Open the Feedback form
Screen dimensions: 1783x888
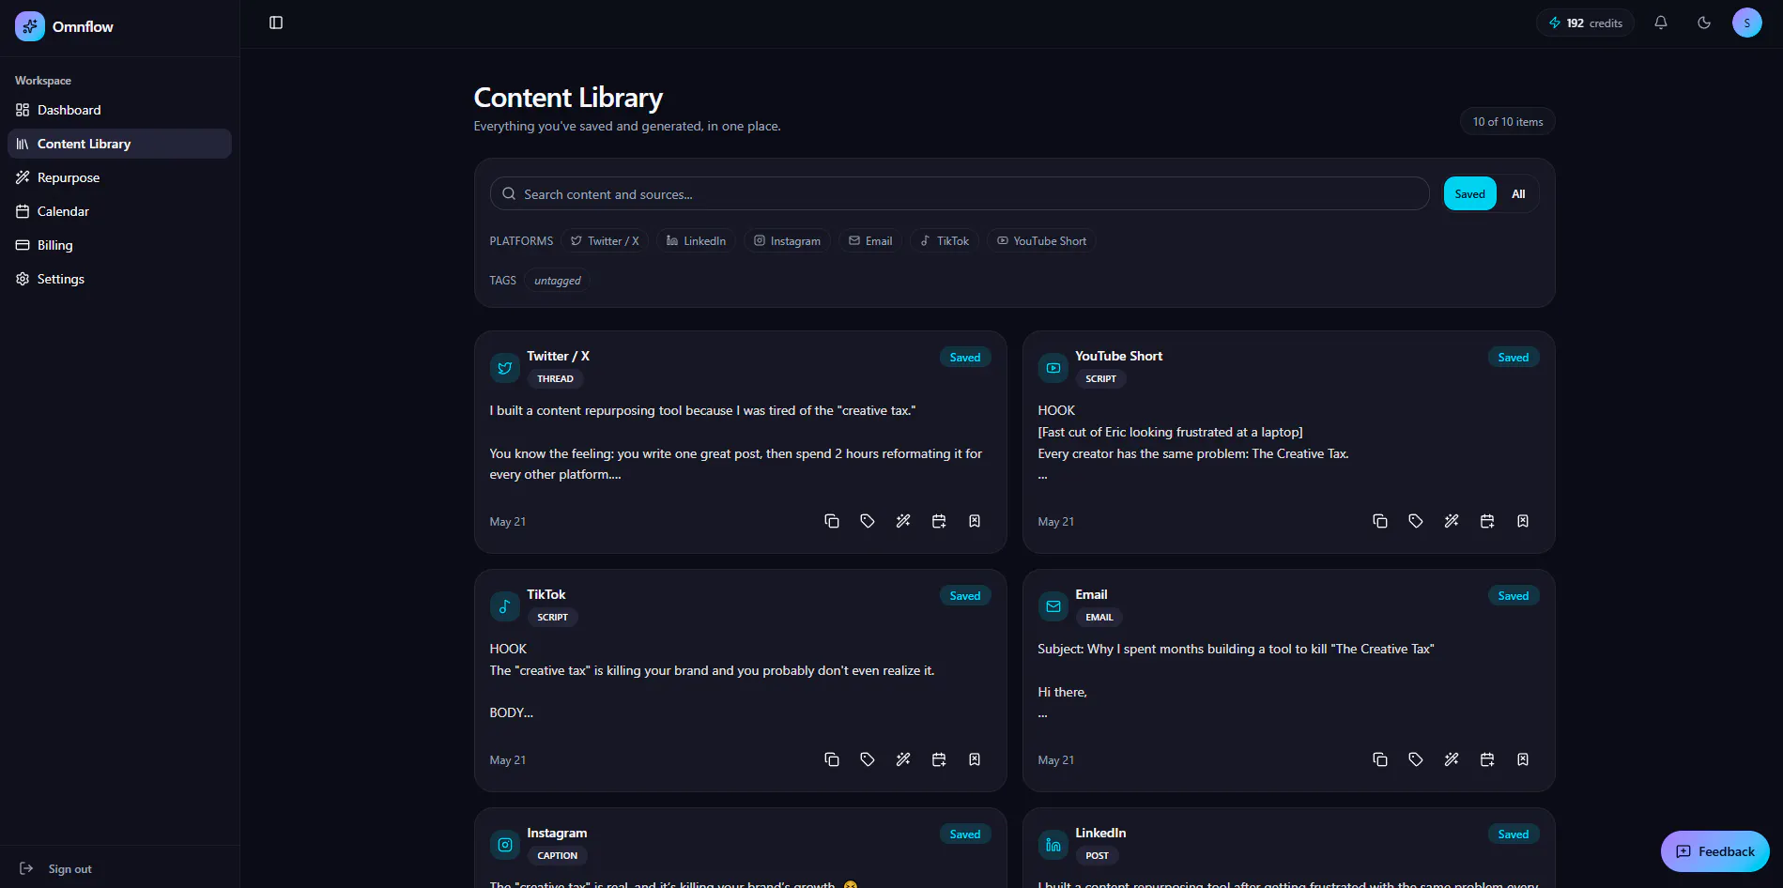tap(1715, 851)
